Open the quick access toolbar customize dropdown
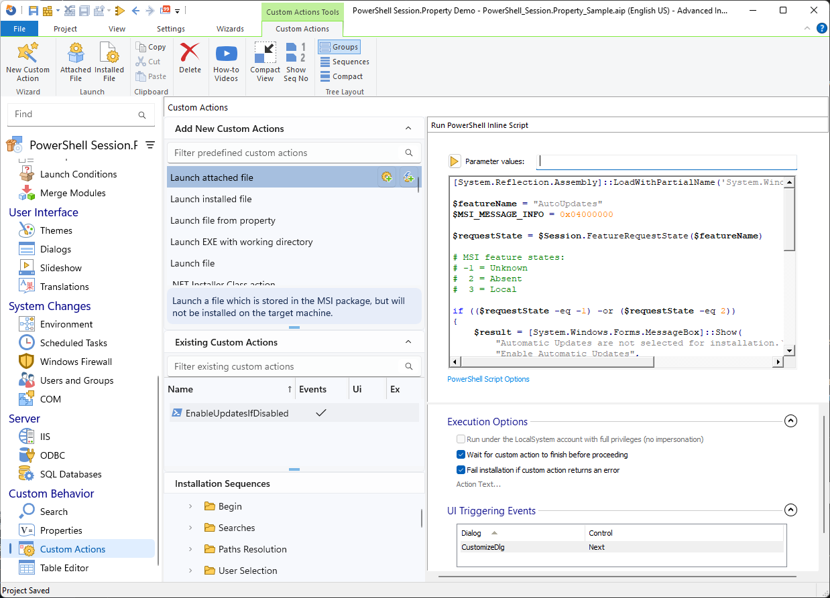830x598 pixels. pos(177,11)
